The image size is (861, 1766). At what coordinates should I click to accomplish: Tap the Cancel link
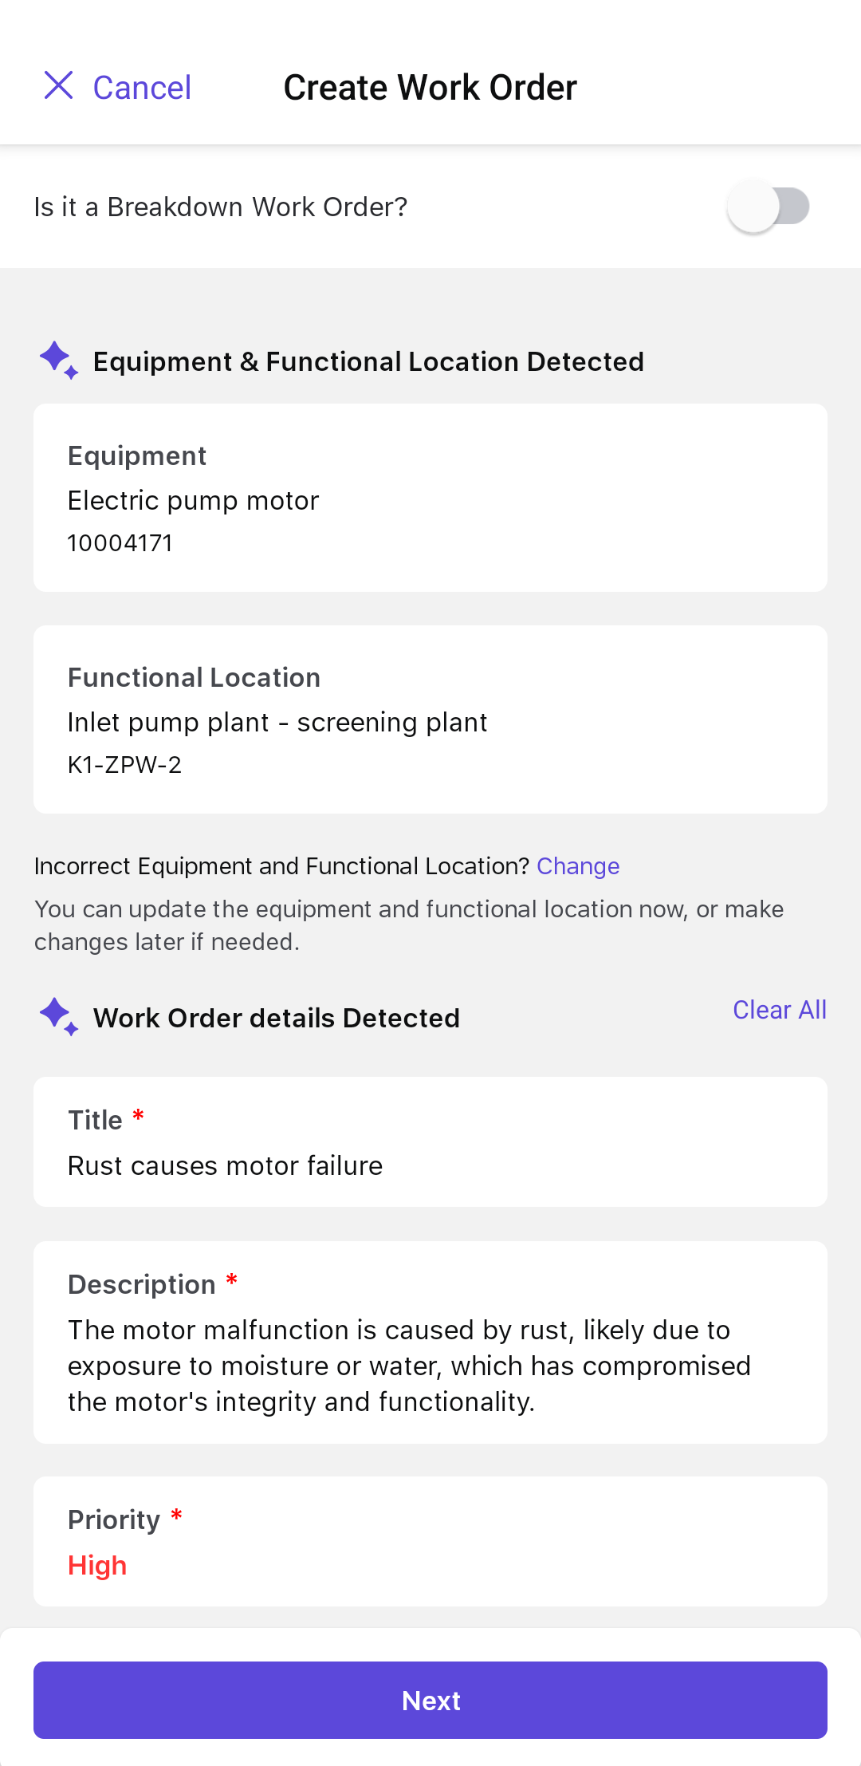[x=142, y=88]
